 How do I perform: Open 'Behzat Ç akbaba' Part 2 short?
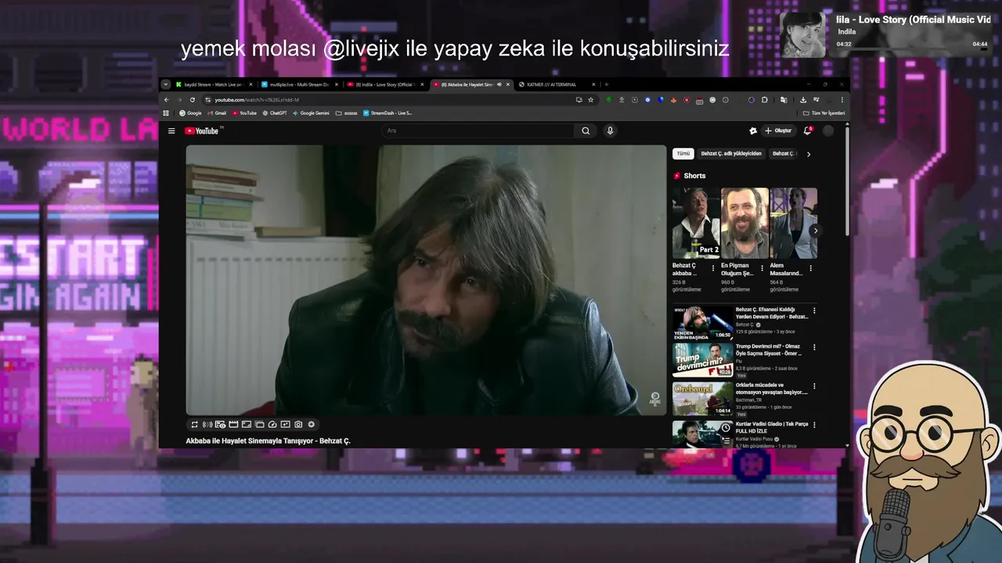tap(696, 223)
